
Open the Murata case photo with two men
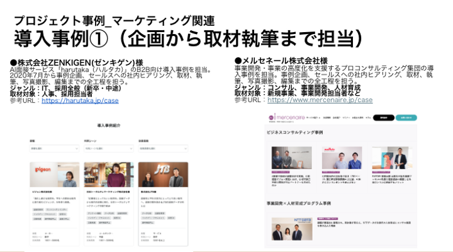pos(342,157)
